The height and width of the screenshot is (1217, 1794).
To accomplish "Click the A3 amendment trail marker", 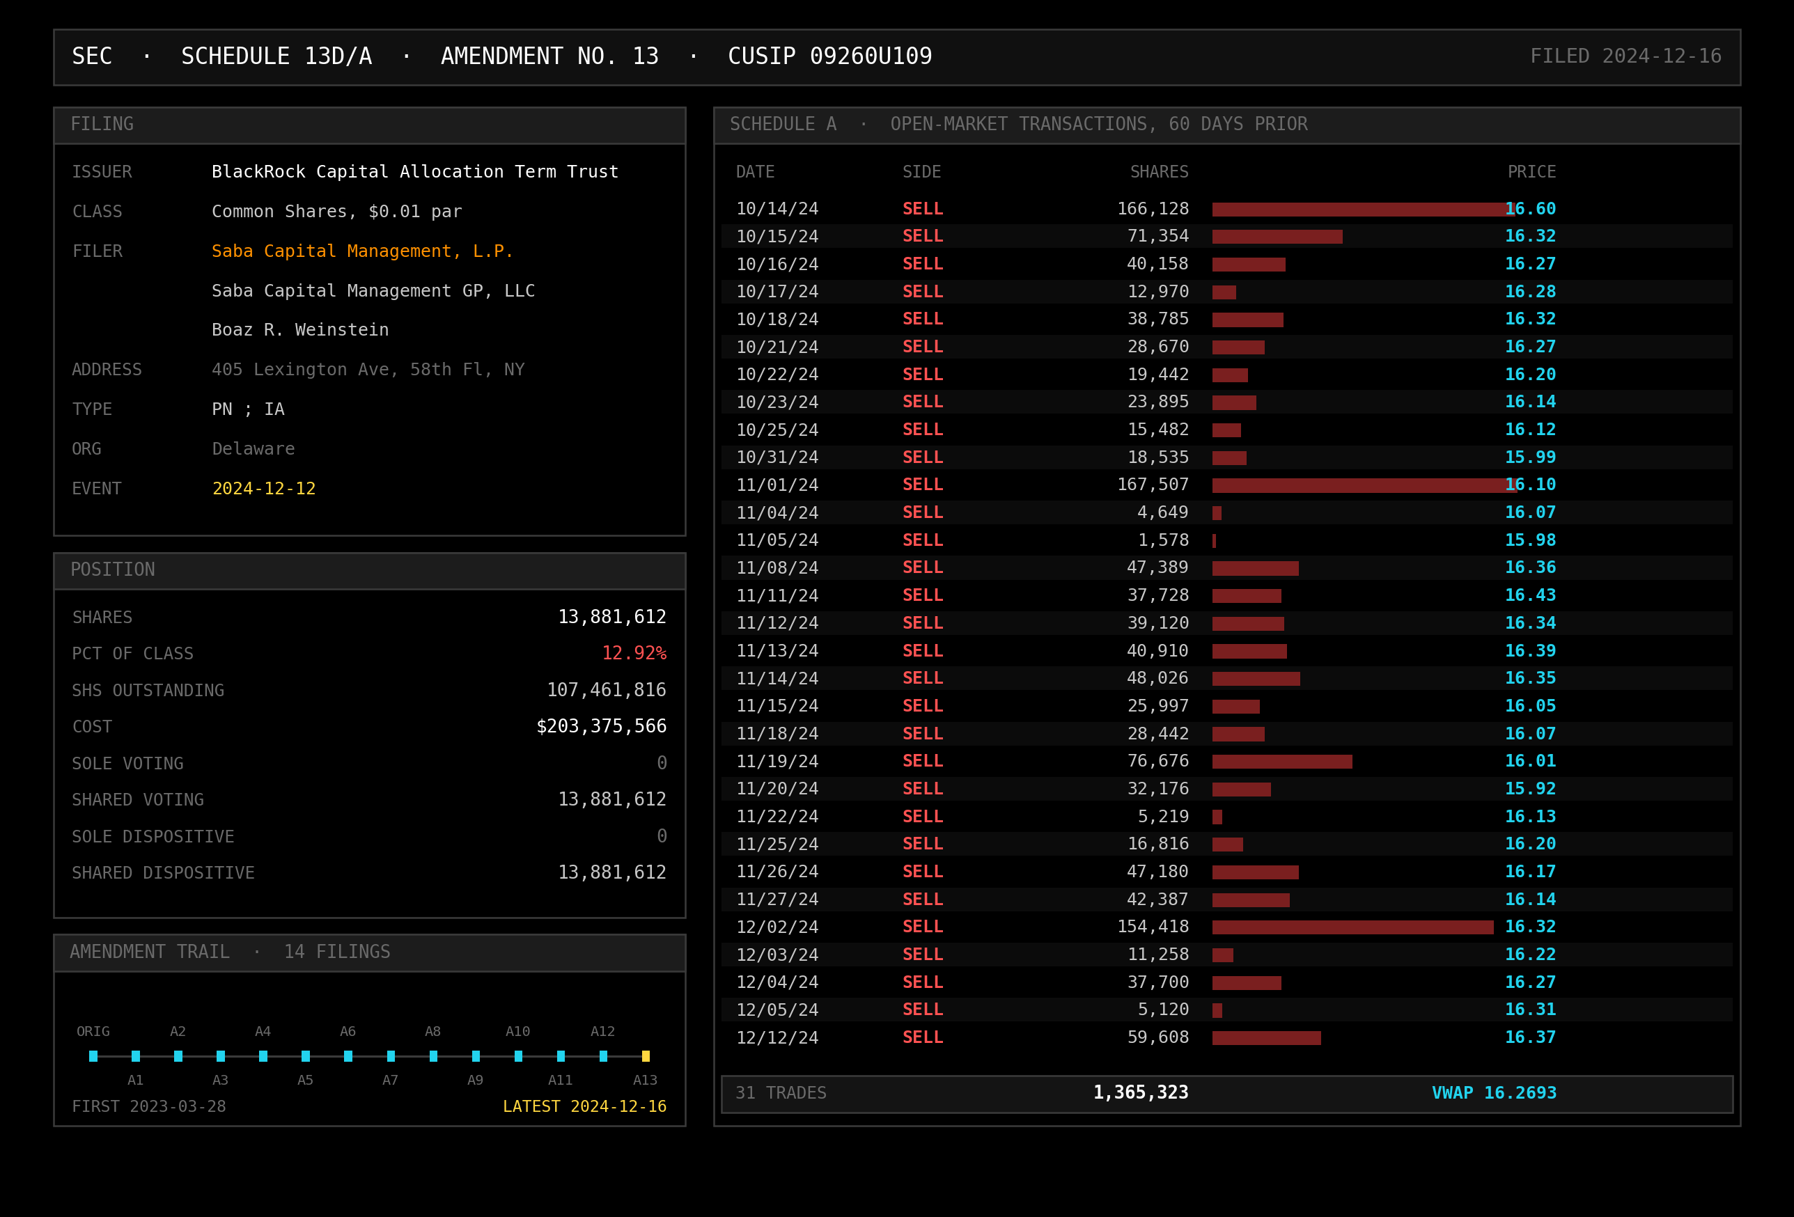I will pyautogui.click(x=221, y=1055).
